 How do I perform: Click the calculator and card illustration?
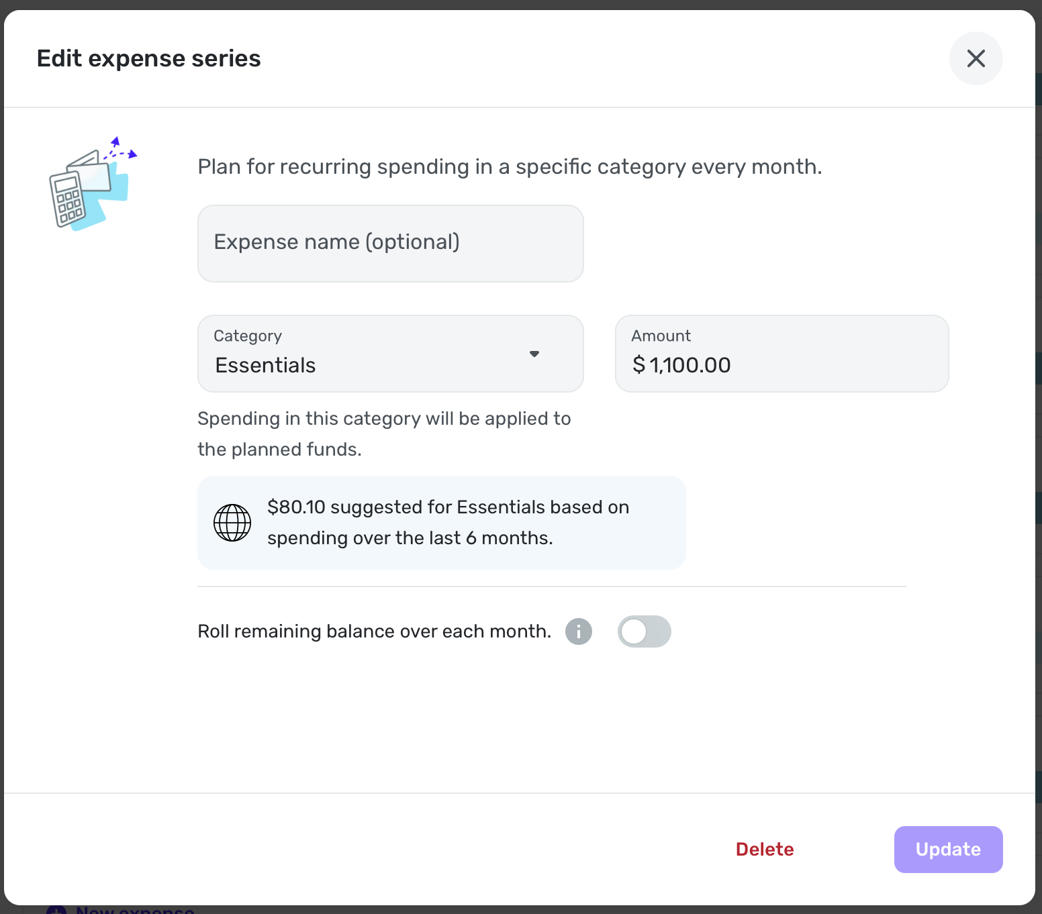click(93, 183)
